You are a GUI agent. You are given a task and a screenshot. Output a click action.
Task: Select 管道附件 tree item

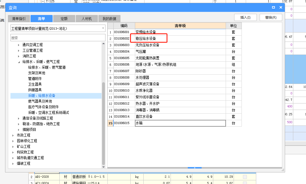pos(35,79)
